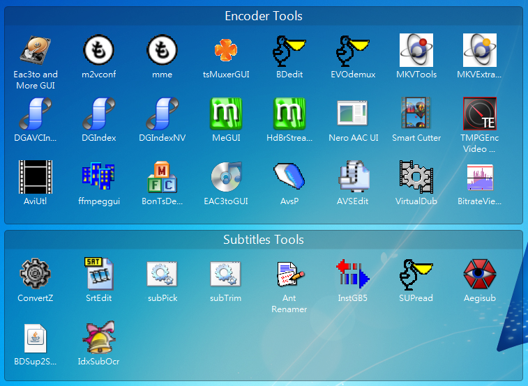Open the BDSup2S... java file icon
The width and height of the screenshot is (528, 386).
click(x=36, y=338)
